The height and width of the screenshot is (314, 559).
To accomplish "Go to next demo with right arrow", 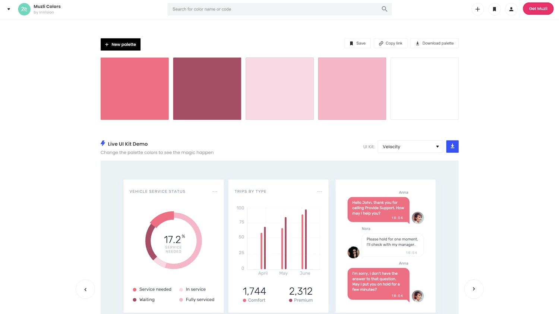I will 474,289.
